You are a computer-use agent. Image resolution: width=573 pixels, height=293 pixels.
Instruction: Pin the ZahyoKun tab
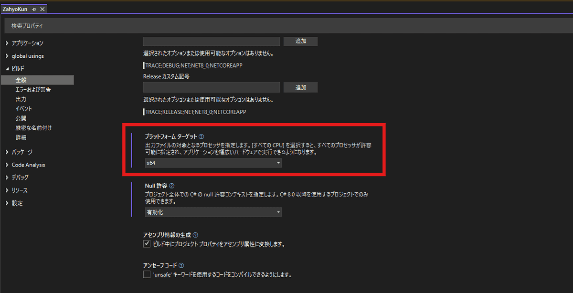(34, 9)
